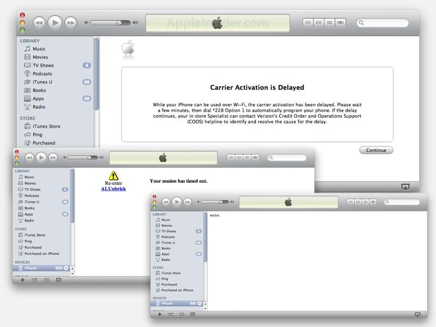The image size is (436, 327).
Task: Click Next button in echo window
Action: pyautogui.click(x=187, y=202)
